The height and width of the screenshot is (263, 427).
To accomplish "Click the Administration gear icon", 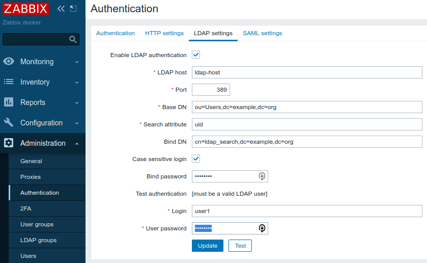I will click(9, 143).
